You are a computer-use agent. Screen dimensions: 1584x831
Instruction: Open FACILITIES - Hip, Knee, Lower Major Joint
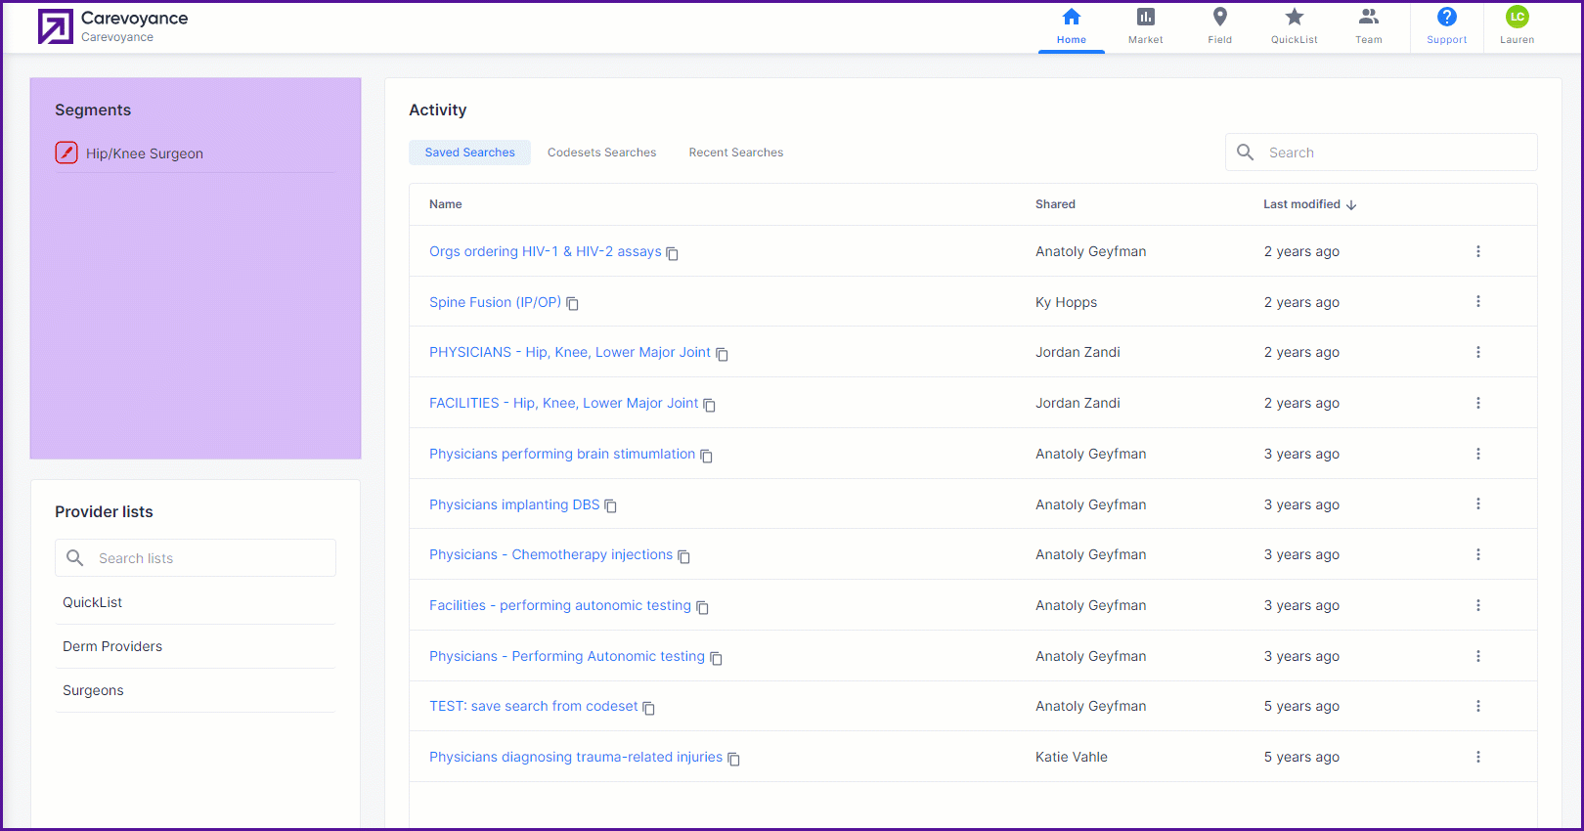coord(564,403)
